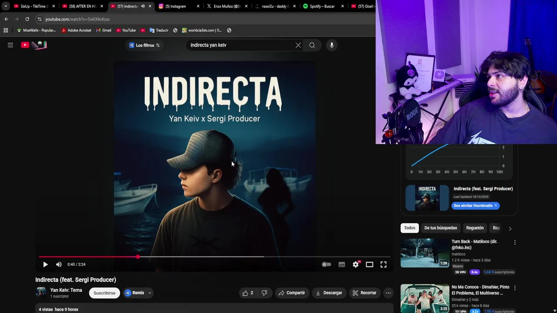Screen dimensions: 557x313
Task: Open the Adobe Acrobat bookmark
Action: 76,30
